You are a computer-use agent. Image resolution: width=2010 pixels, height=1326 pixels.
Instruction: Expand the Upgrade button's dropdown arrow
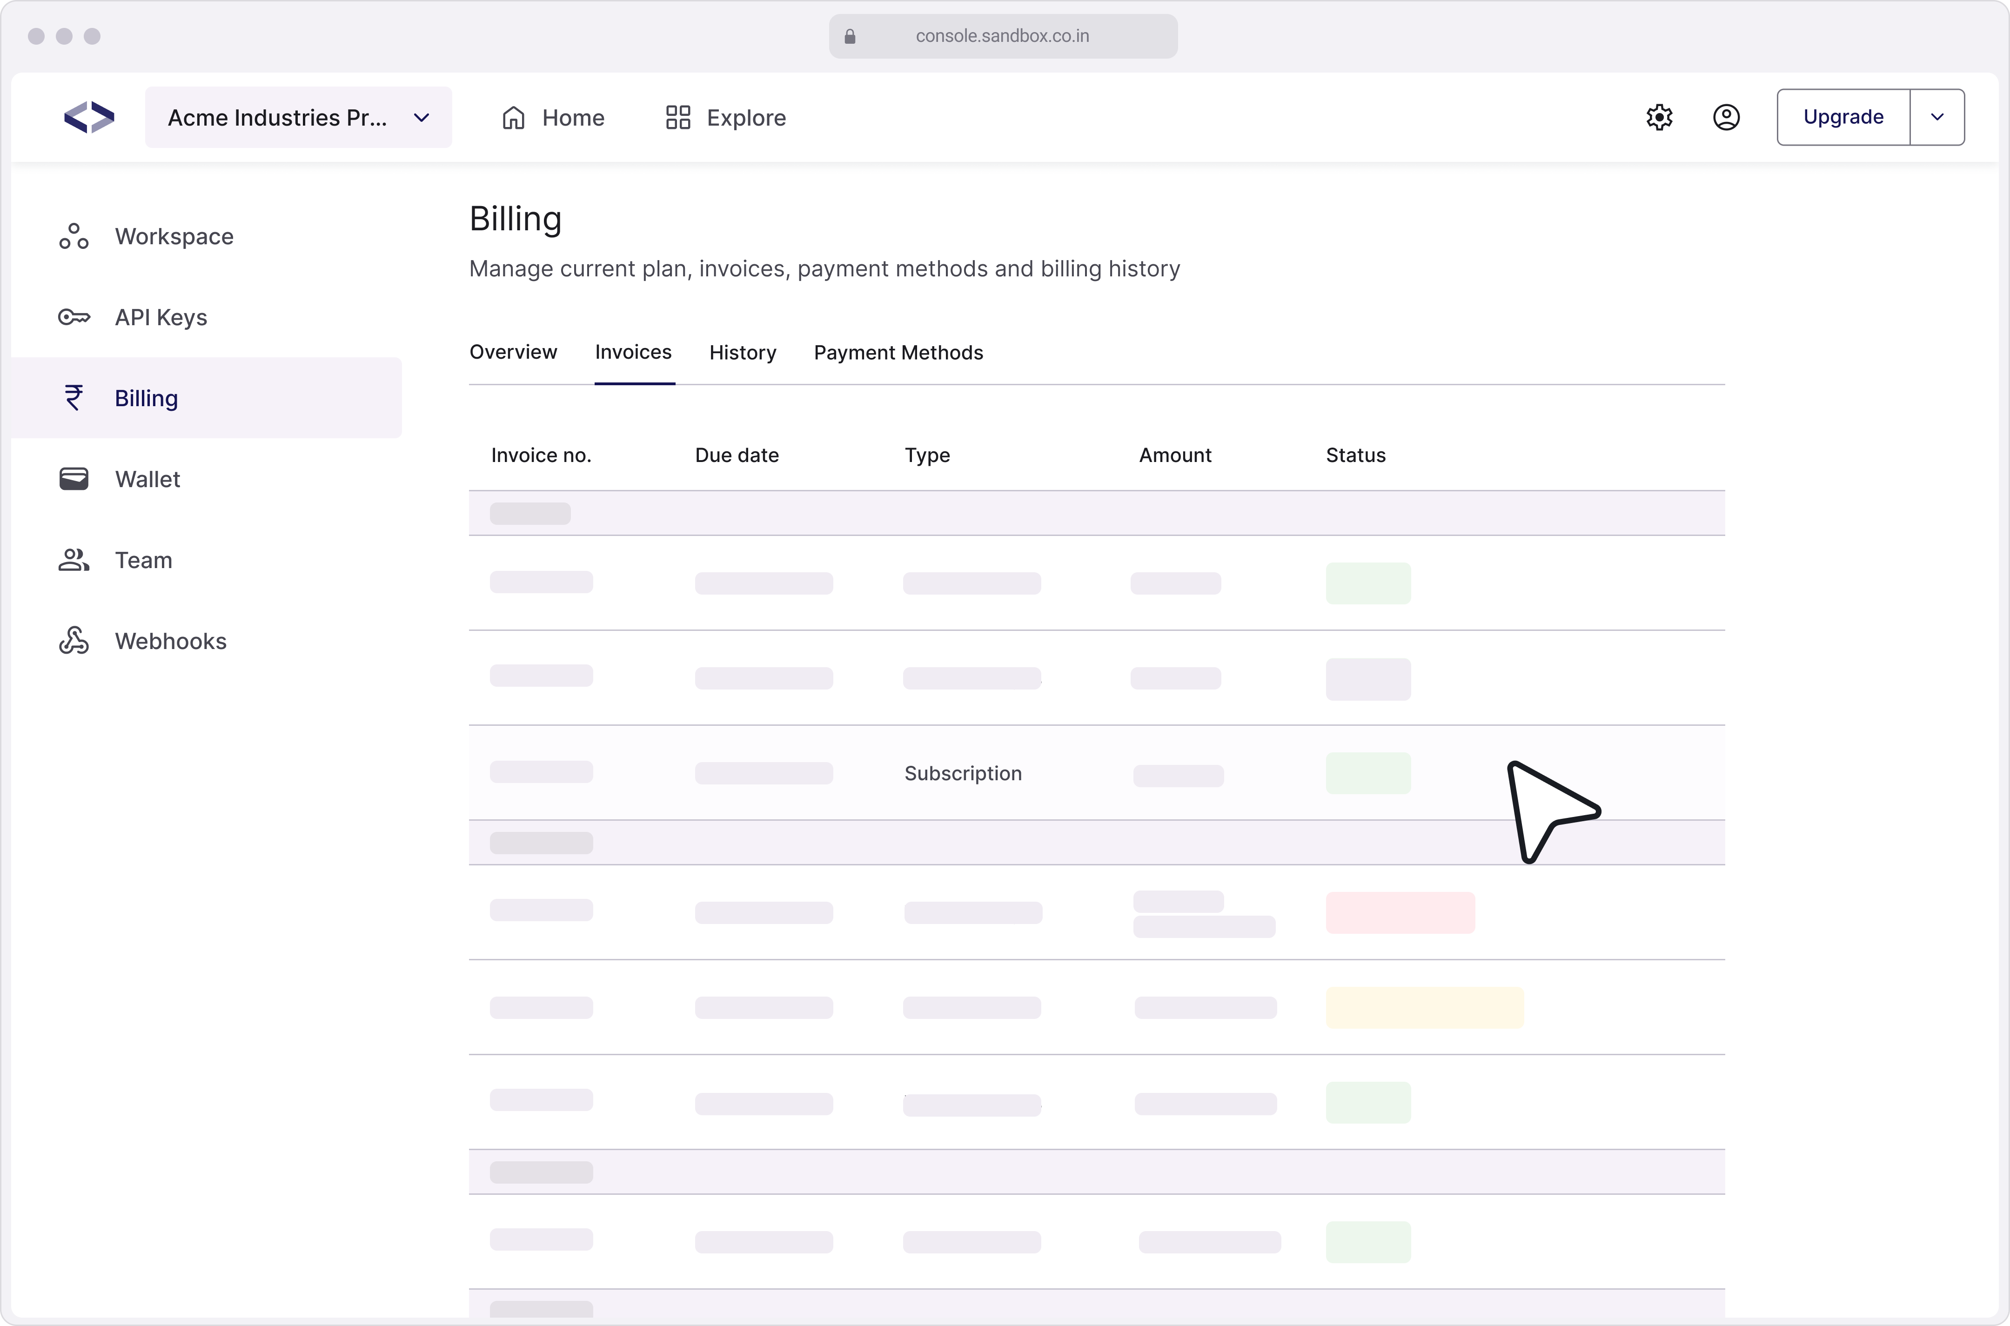1936,118
